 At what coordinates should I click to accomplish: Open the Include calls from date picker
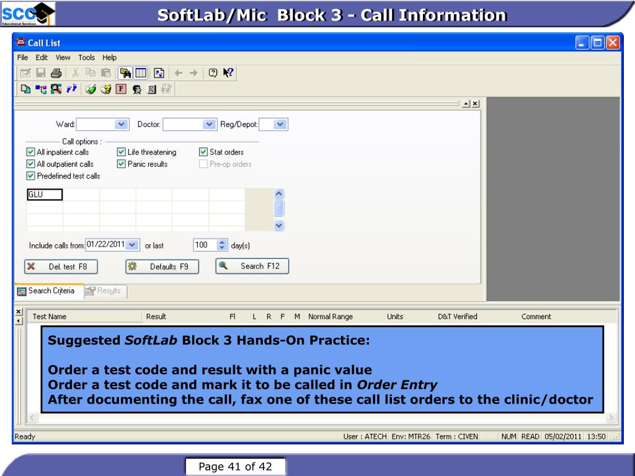132,245
